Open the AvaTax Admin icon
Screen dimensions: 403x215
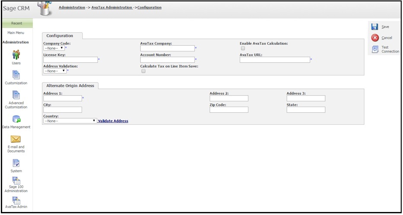click(x=16, y=200)
